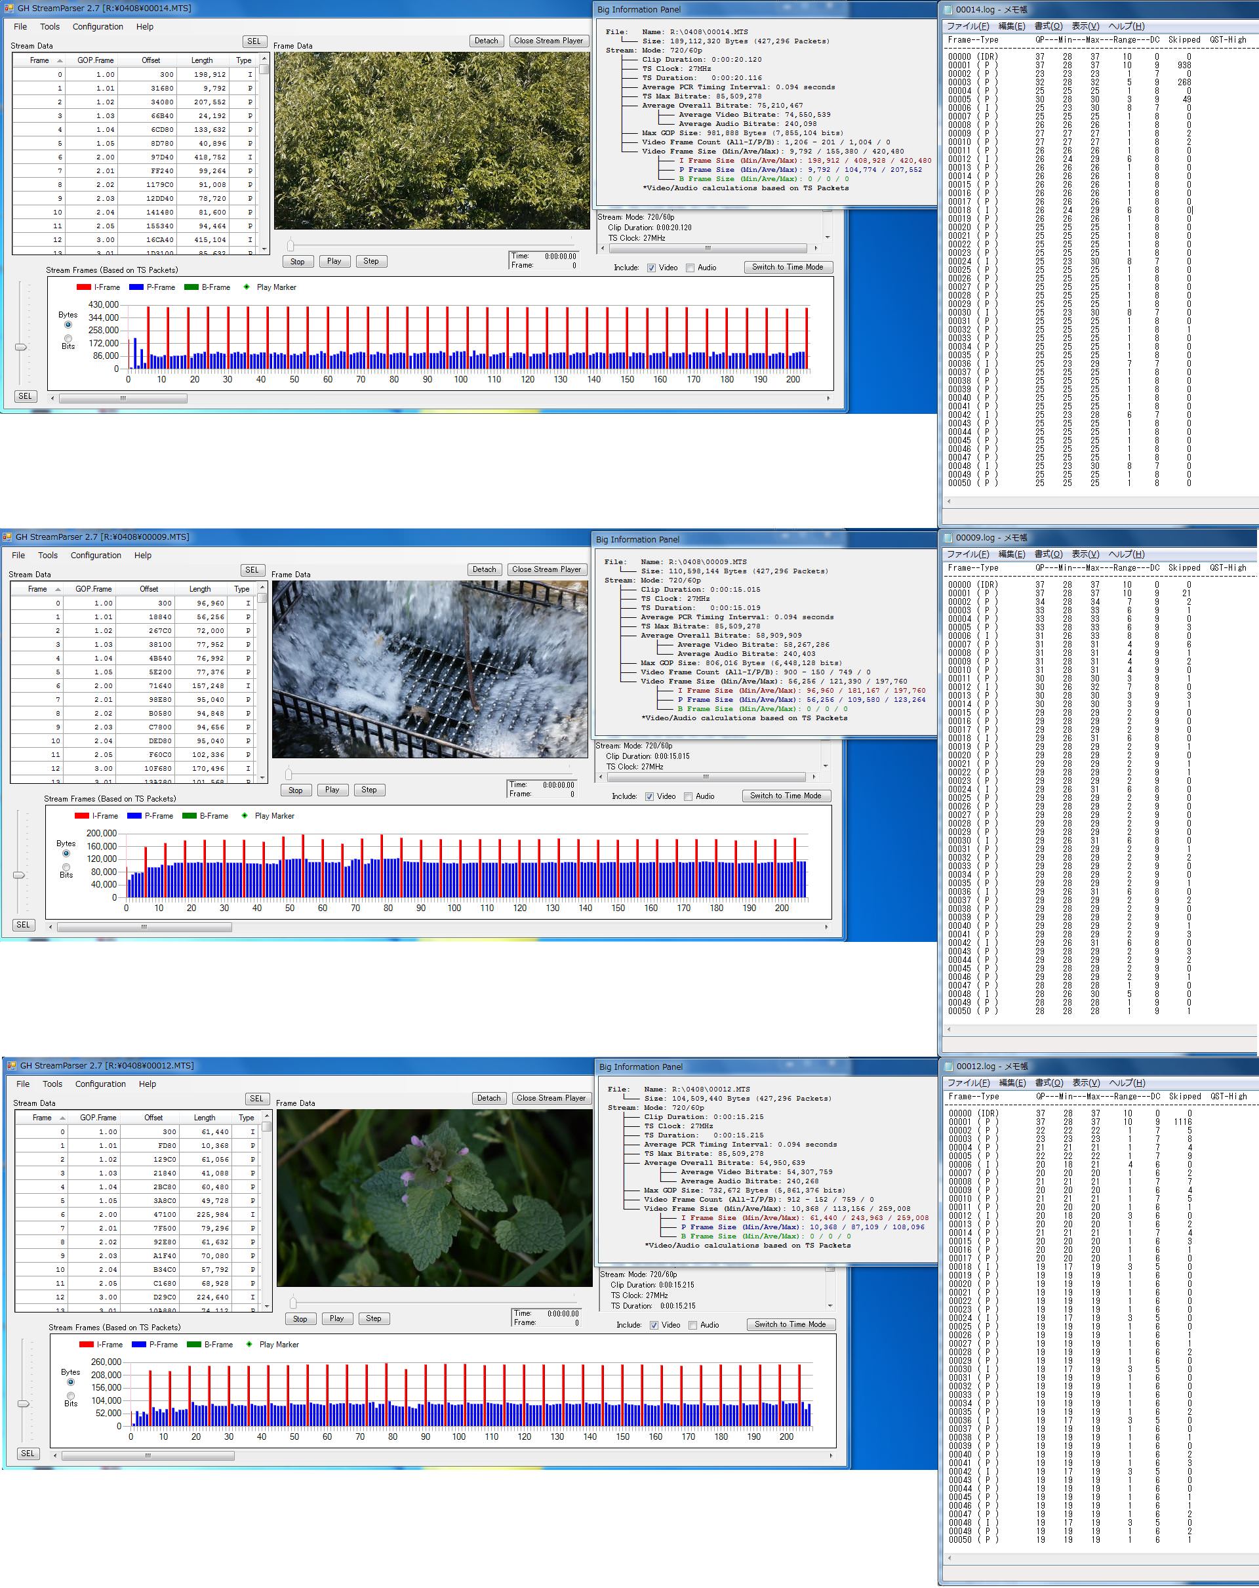Open Tools menu in 00014.MTS window
This screenshot has height=1588, width=1259.
[x=50, y=26]
